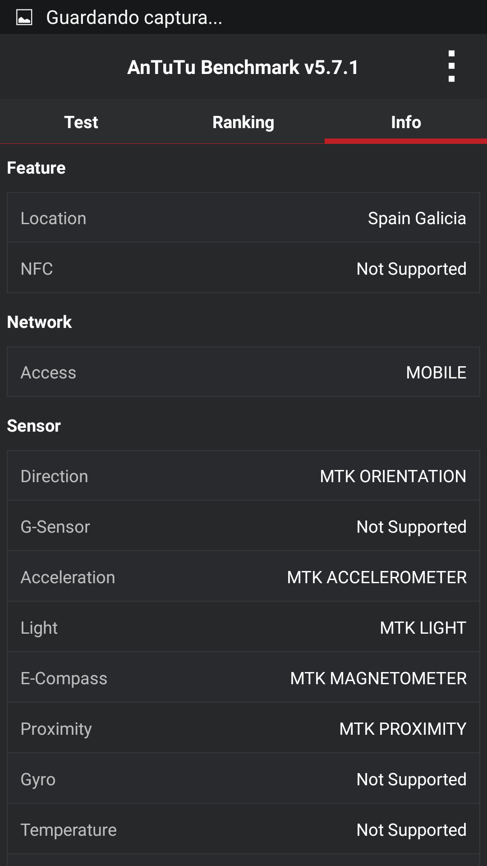Tap the Proximity MTK PROXIMITY row
487x866 pixels.
[243, 729]
